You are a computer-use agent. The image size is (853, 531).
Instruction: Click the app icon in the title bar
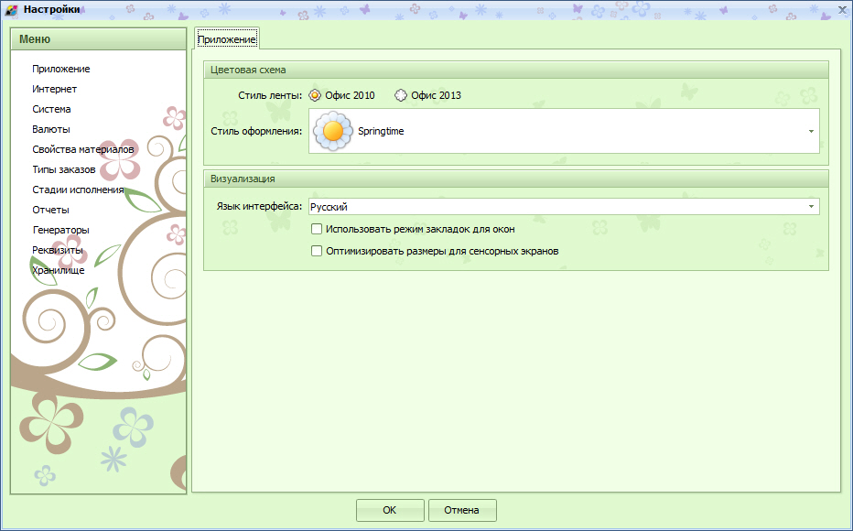point(11,10)
